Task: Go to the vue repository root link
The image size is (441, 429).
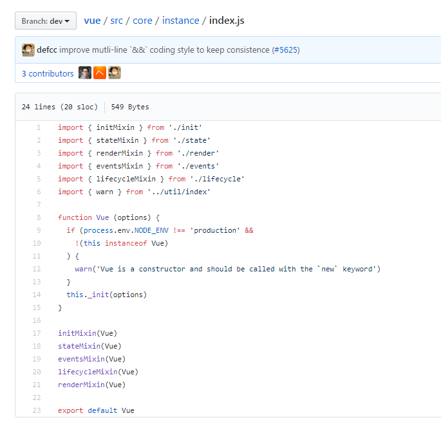Action: [92, 21]
